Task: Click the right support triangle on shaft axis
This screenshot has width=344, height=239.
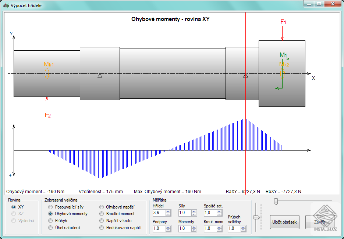Action: click(245, 76)
